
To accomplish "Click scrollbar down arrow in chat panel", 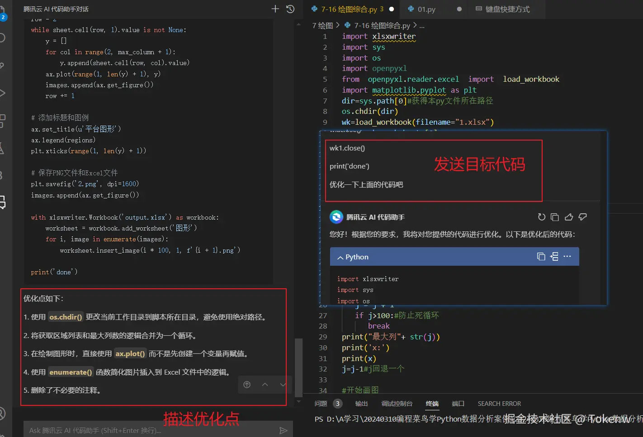I will coord(298,401).
